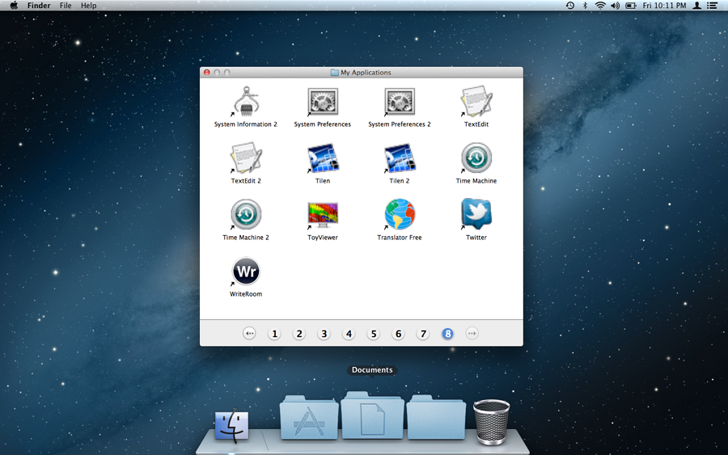Switch to page 2
Image resolution: width=728 pixels, height=455 pixels.
pyautogui.click(x=299, y=334)
